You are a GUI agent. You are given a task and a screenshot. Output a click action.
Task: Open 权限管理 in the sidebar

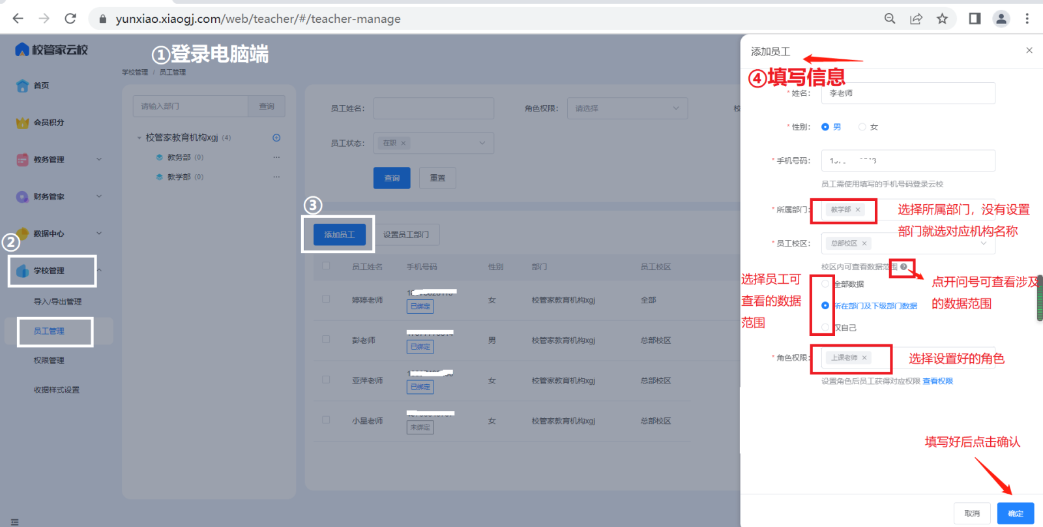click(49, 361)
